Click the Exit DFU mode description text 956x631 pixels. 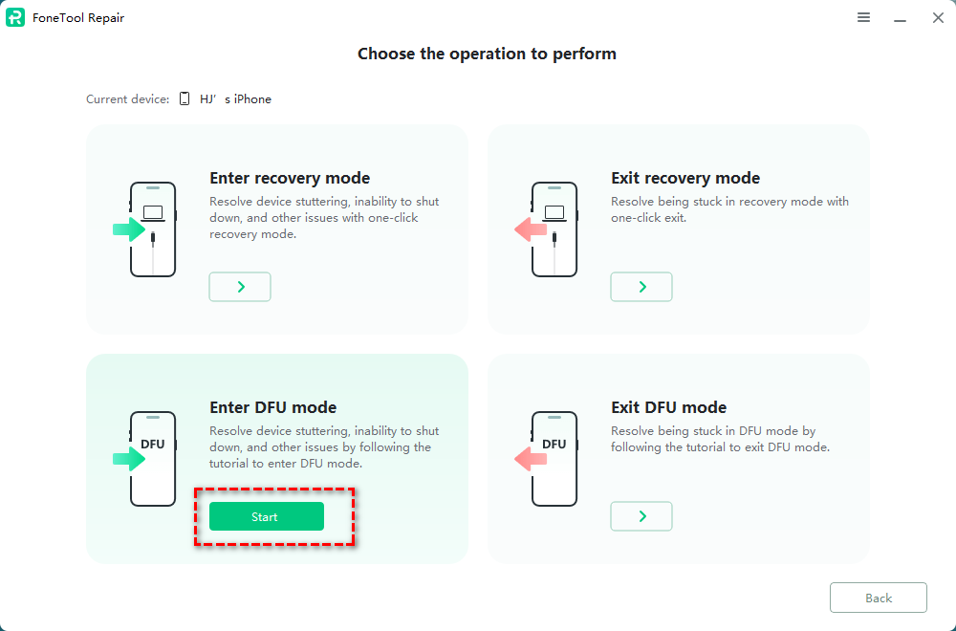tap(720, 439)
